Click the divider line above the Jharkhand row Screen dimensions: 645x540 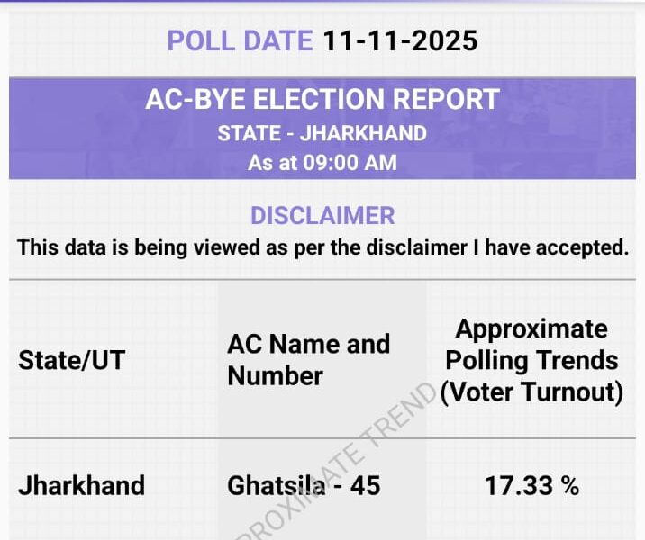click(322, 438)
